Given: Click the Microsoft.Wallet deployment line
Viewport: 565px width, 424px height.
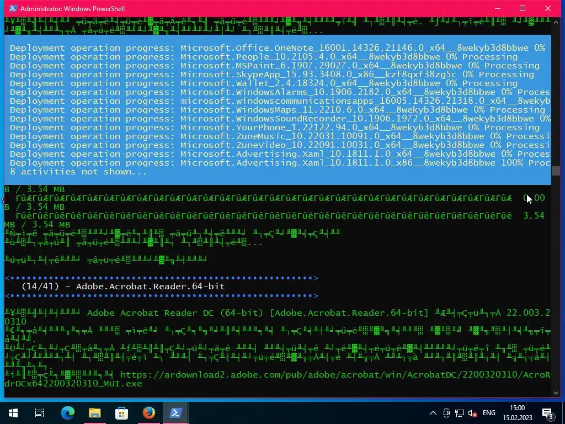Looking at the screenshot, I should coord(263,83).
